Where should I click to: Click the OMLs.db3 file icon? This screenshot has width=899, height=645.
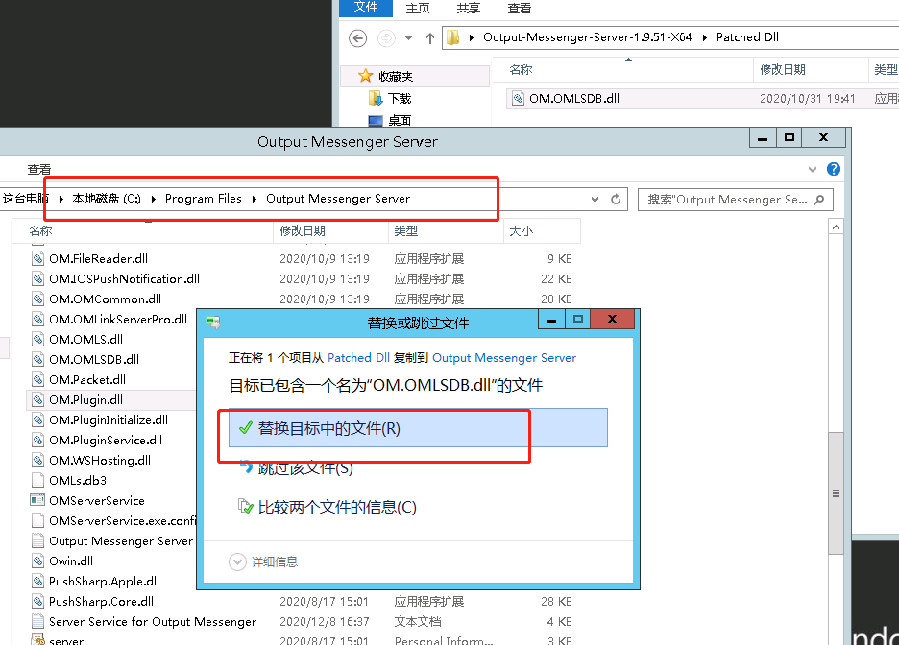(x=37, y=480)
